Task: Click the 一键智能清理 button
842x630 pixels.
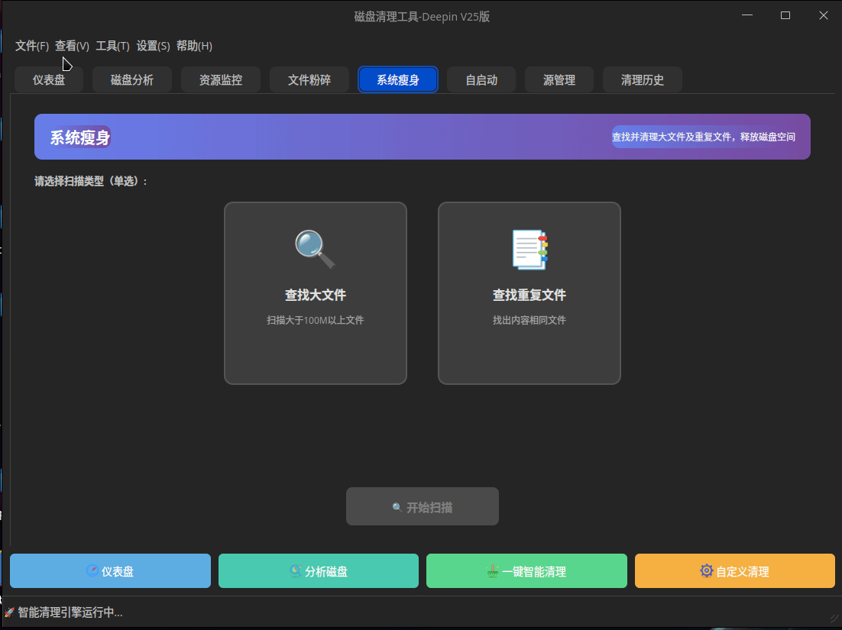Action: pos(526,571)
